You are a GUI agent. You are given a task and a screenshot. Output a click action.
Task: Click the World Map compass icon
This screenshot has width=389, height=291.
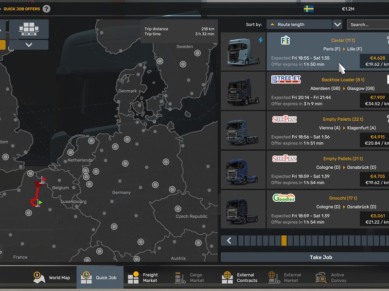coord(39,277)
